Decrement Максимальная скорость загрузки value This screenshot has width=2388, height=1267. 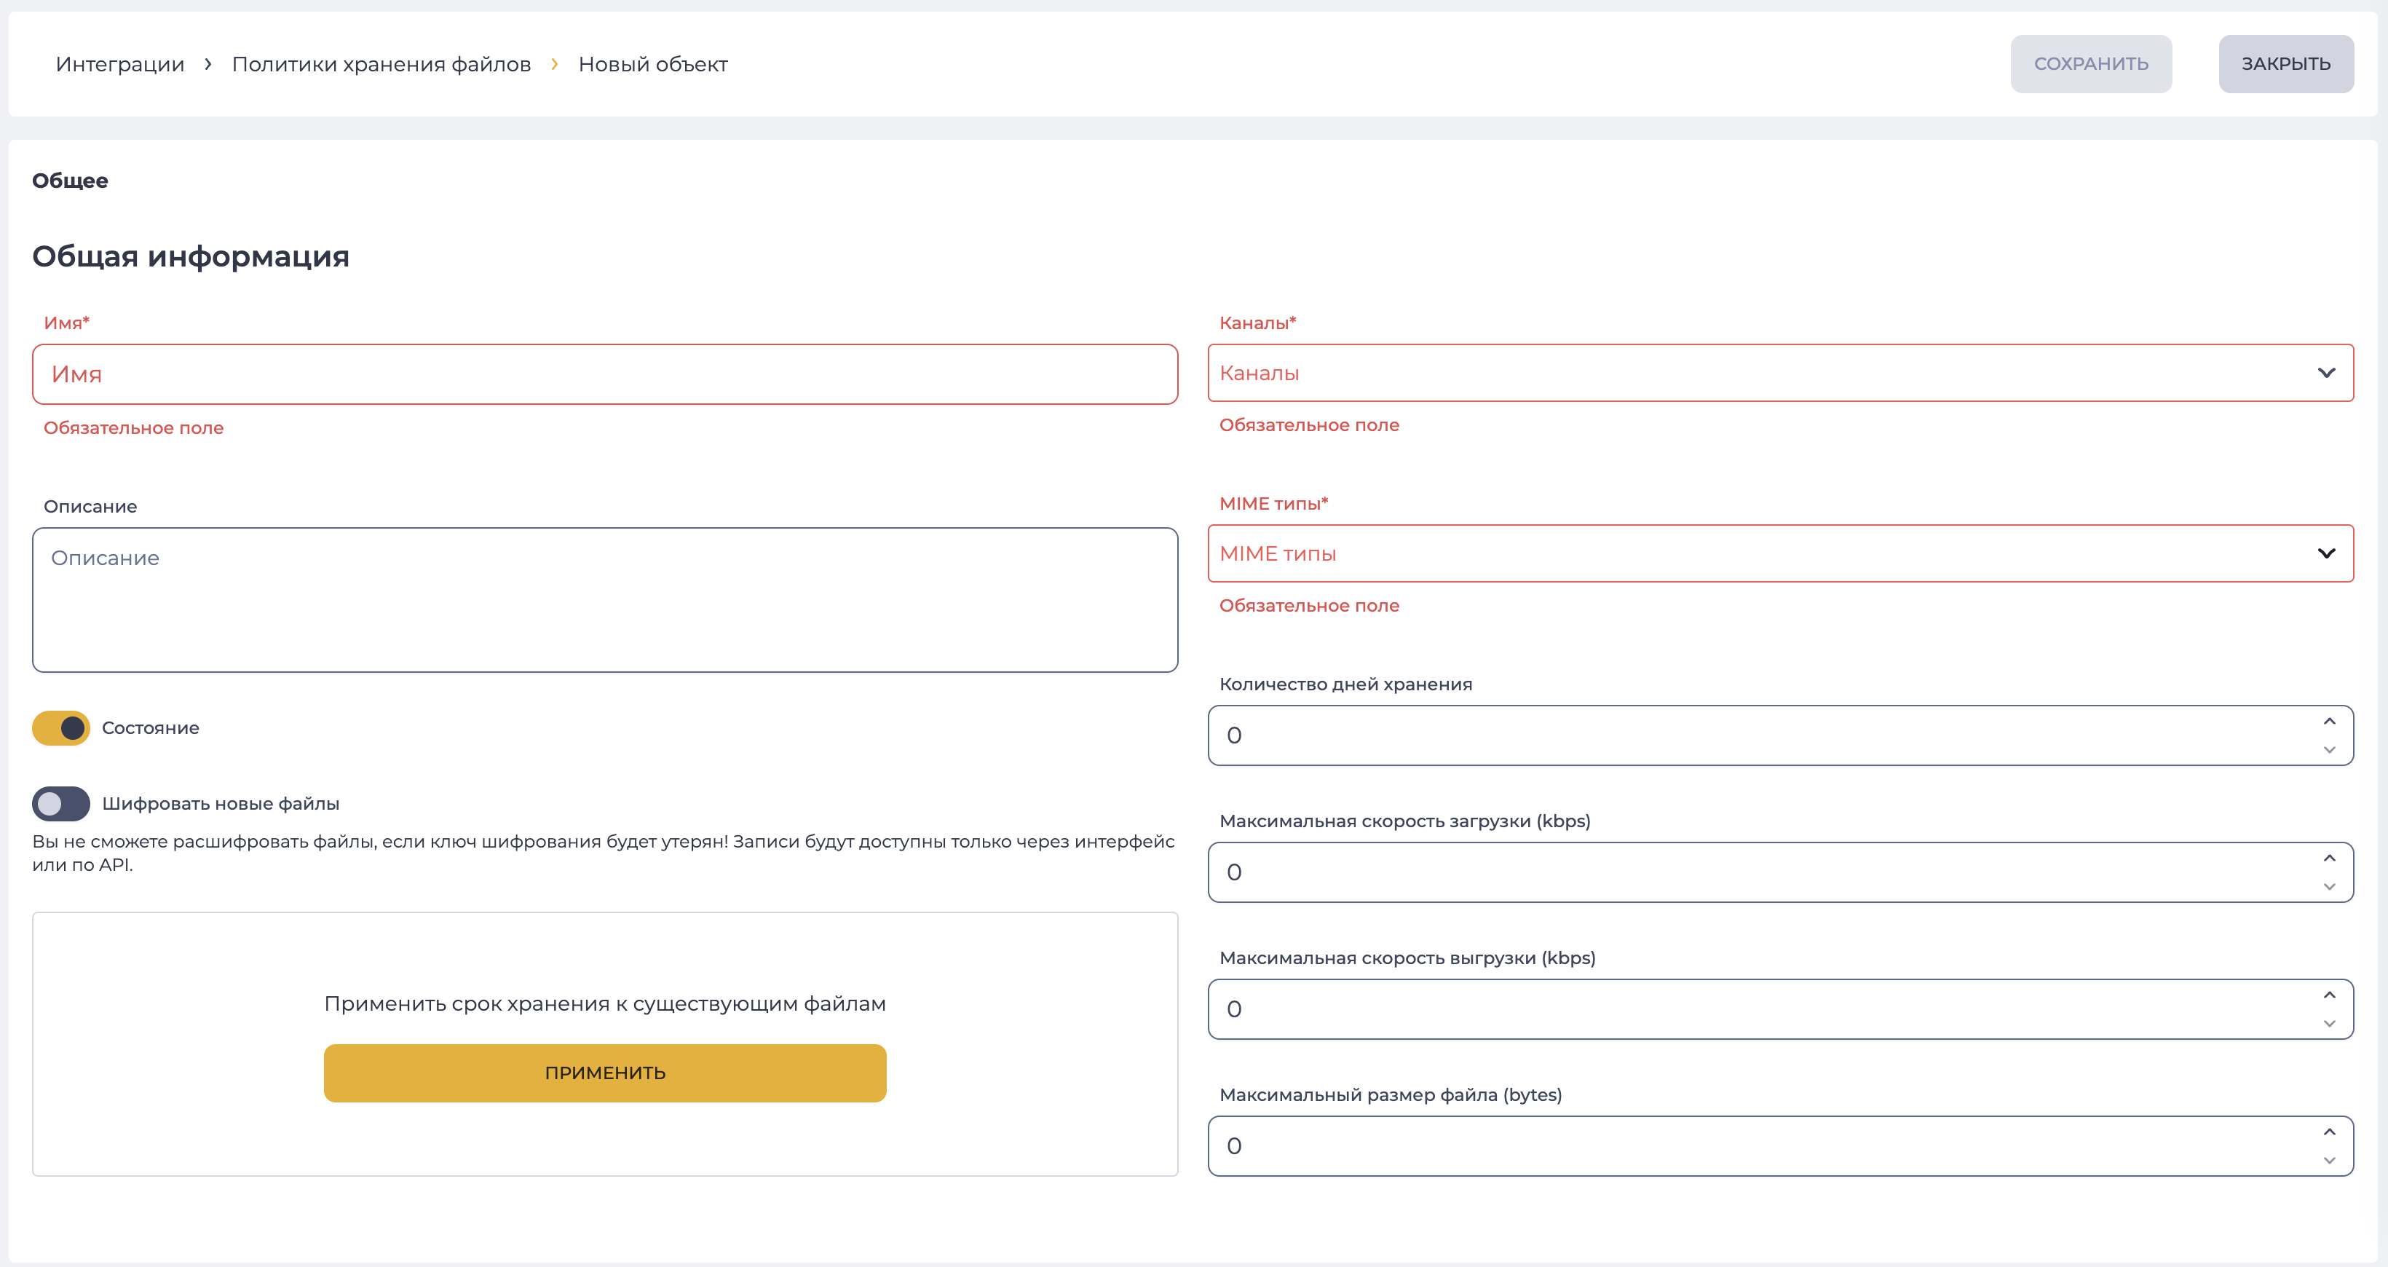[x=2329, y=887]
